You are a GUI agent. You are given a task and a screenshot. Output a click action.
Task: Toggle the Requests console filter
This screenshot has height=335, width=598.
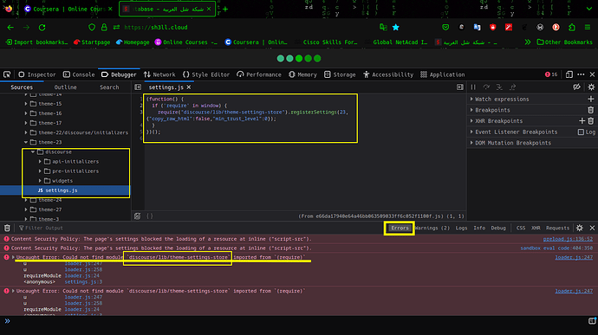coord(557,228)
